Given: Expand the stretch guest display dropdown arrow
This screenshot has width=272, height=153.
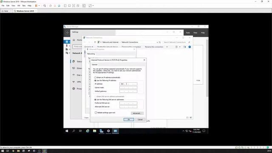Looking at the screenshot, I should click(93, 6).
